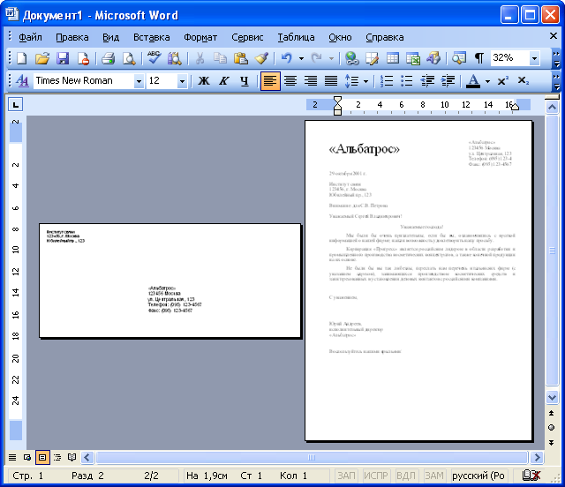Increase the paragraph indent
This screenshot has height=487, width=565.
[x=448, y=80]
